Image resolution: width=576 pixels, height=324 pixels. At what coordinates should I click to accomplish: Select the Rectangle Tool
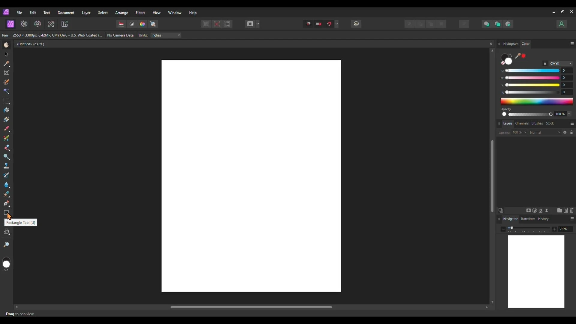point(6,213)
